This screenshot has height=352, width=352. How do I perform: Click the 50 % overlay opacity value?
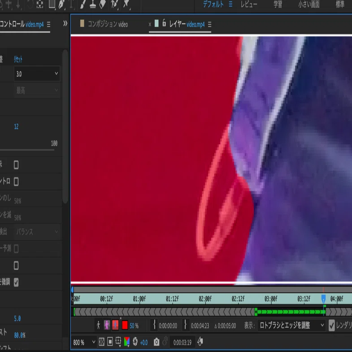[134, 326]
